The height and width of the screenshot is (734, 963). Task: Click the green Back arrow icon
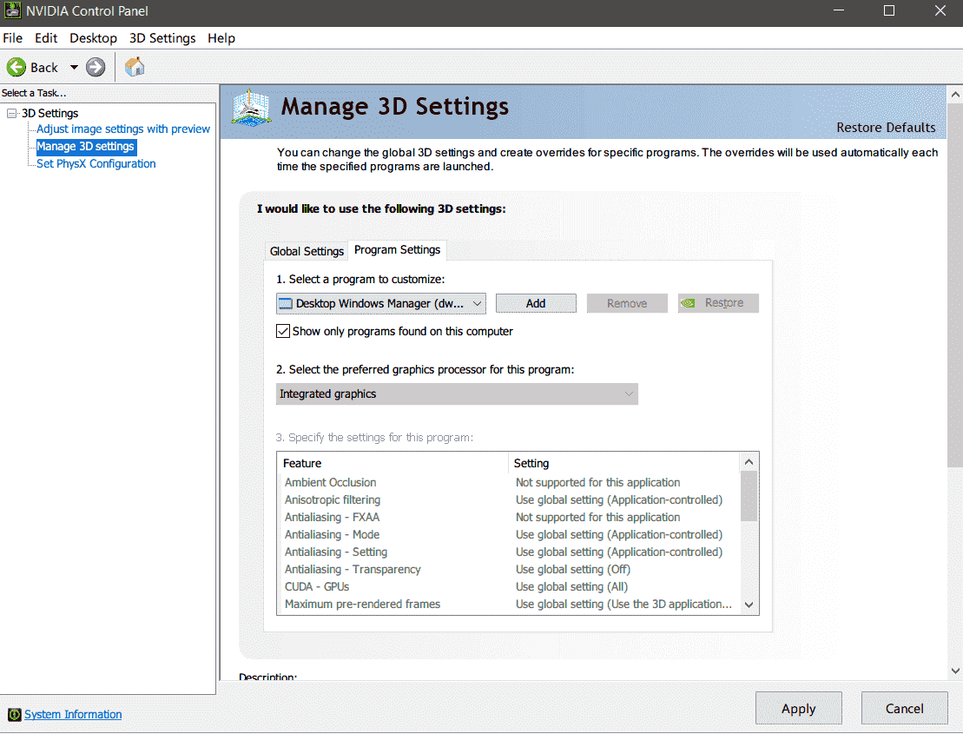pyautogui.click(x=16, y=67)
